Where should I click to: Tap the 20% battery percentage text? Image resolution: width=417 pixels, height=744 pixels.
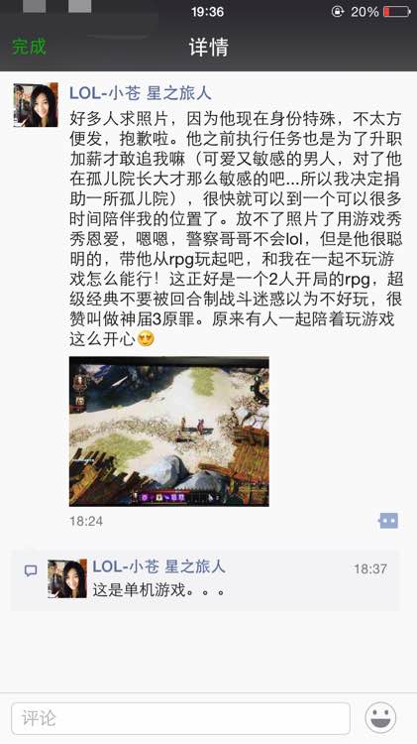(364, 11)
